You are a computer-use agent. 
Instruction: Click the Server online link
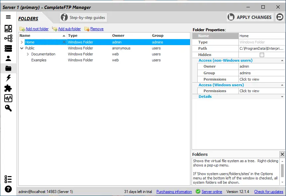(212, 192)
